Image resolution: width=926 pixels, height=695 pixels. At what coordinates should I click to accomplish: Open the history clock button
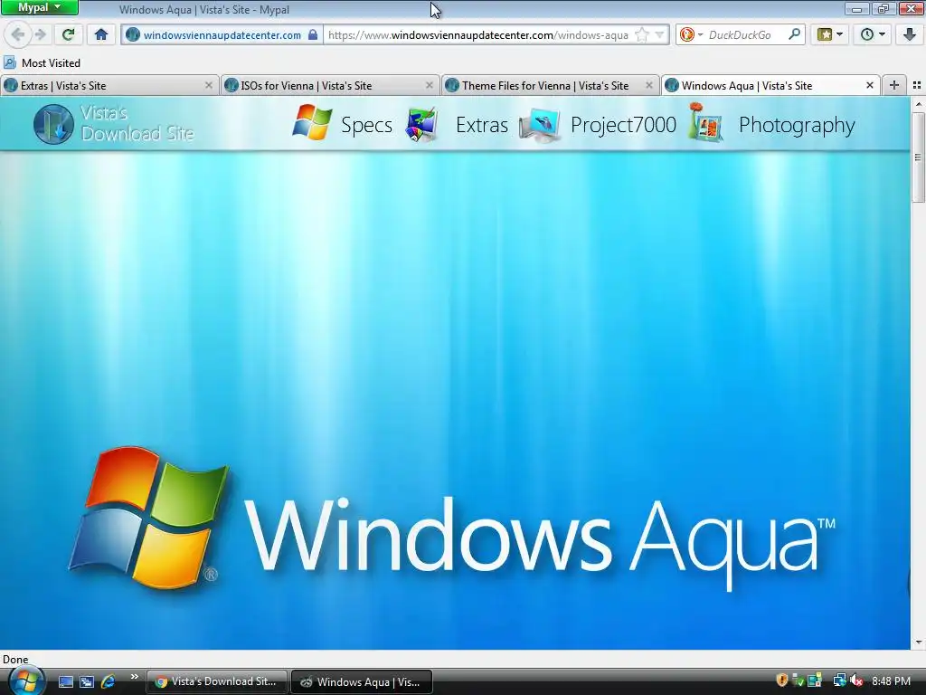(867, 35)
